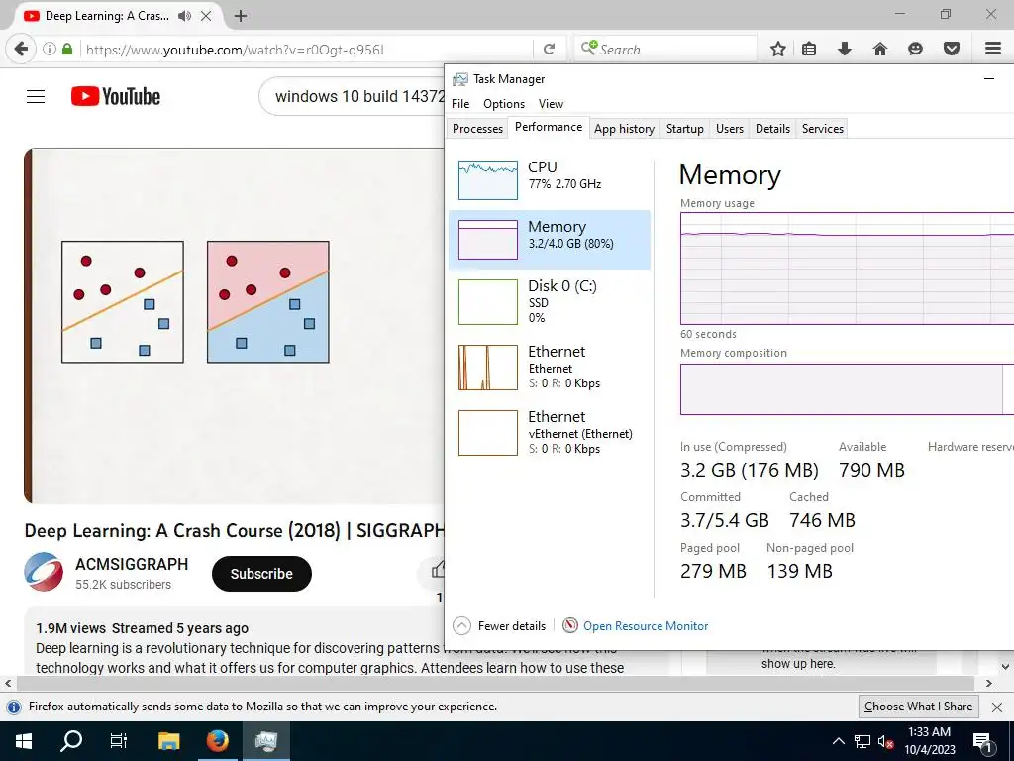The width and height of the screenshot is (1014, 761).
Task: Switch to the Processes tab
Action: click(477, 128)
